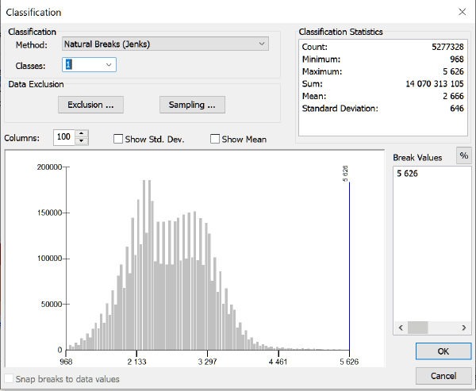The image size is (476, 391).
Task: Select the 5 626 entry in Break Values list
Action: (x=410, y=173)
